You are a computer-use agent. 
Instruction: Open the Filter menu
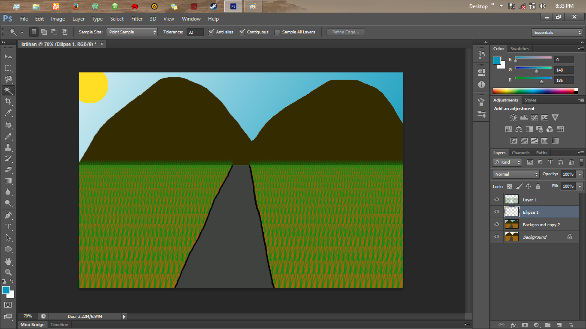[136, 18]
